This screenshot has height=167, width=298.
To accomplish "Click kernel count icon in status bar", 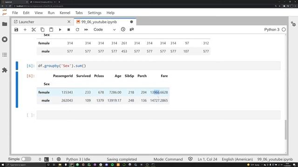I will tap(59, 159).
